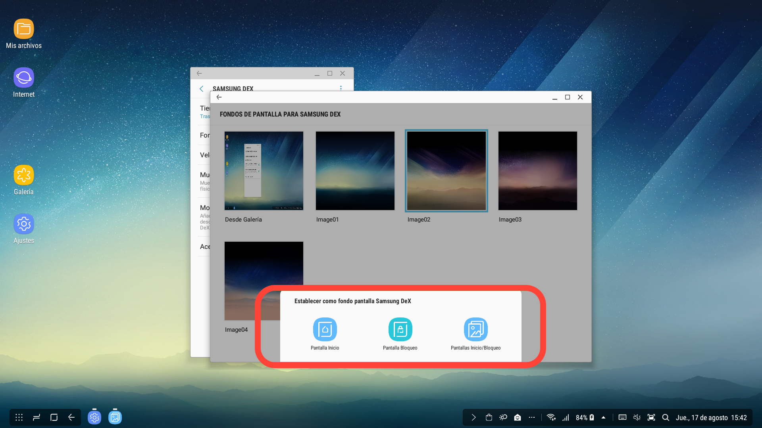Select Image03 wallpaper thumbnail
This screenshot has width=762, height=428.
538,171
